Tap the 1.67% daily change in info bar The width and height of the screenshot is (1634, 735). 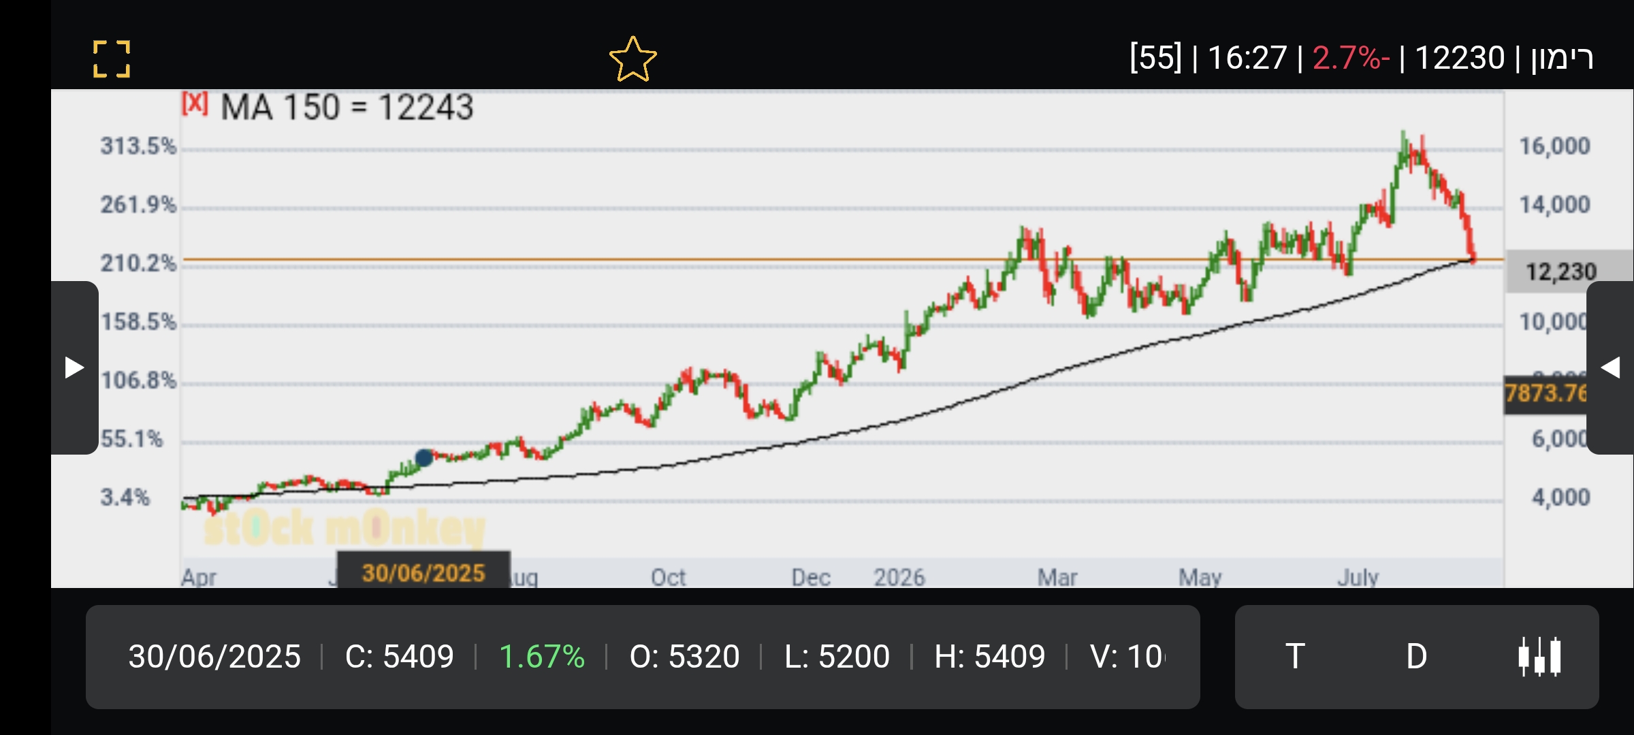pos(542,657)
